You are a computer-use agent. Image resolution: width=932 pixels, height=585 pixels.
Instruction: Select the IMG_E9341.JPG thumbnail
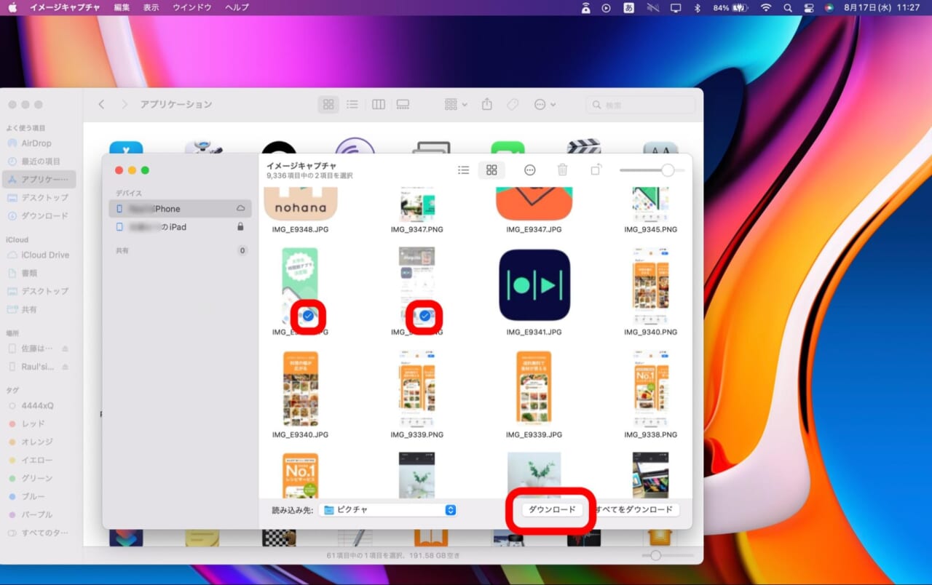[x=534, y=285]
